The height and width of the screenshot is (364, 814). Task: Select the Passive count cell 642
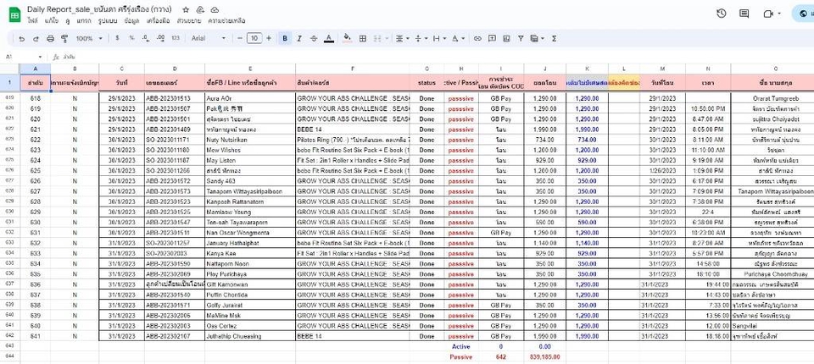501,356
